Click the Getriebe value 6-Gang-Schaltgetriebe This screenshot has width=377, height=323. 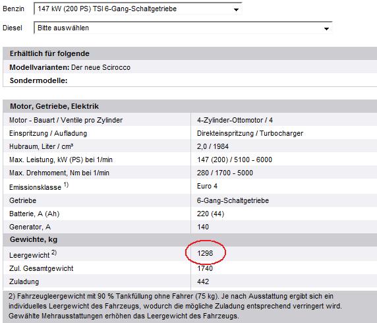point(233,200)
